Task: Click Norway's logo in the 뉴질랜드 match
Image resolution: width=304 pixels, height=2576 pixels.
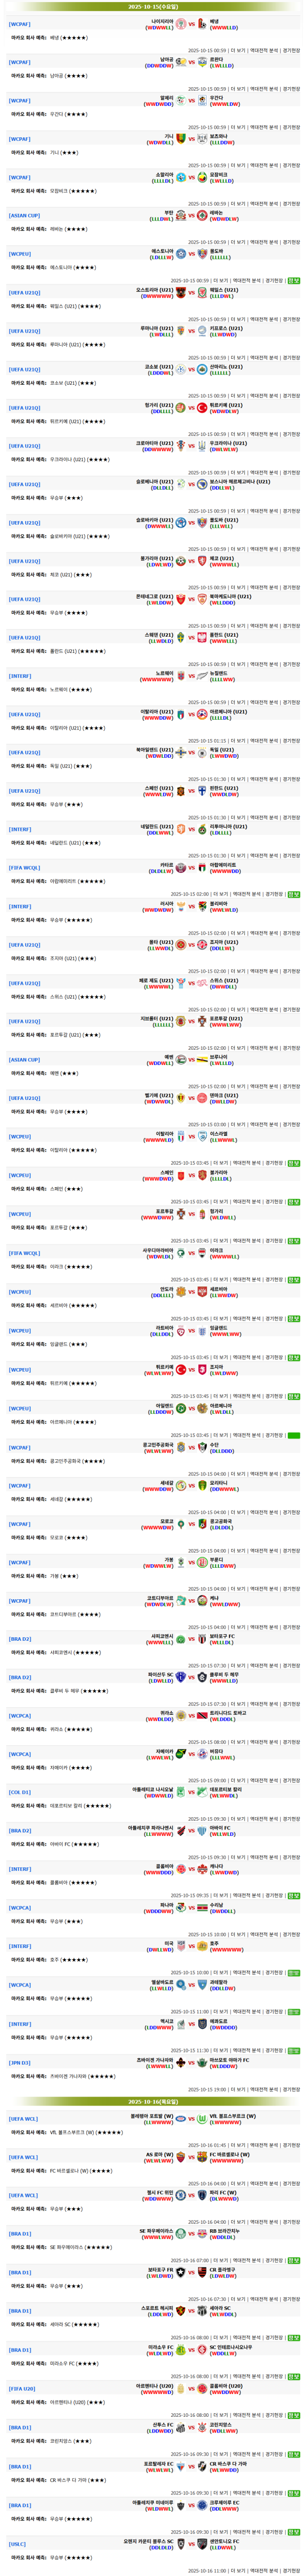Action: point(181,675)
